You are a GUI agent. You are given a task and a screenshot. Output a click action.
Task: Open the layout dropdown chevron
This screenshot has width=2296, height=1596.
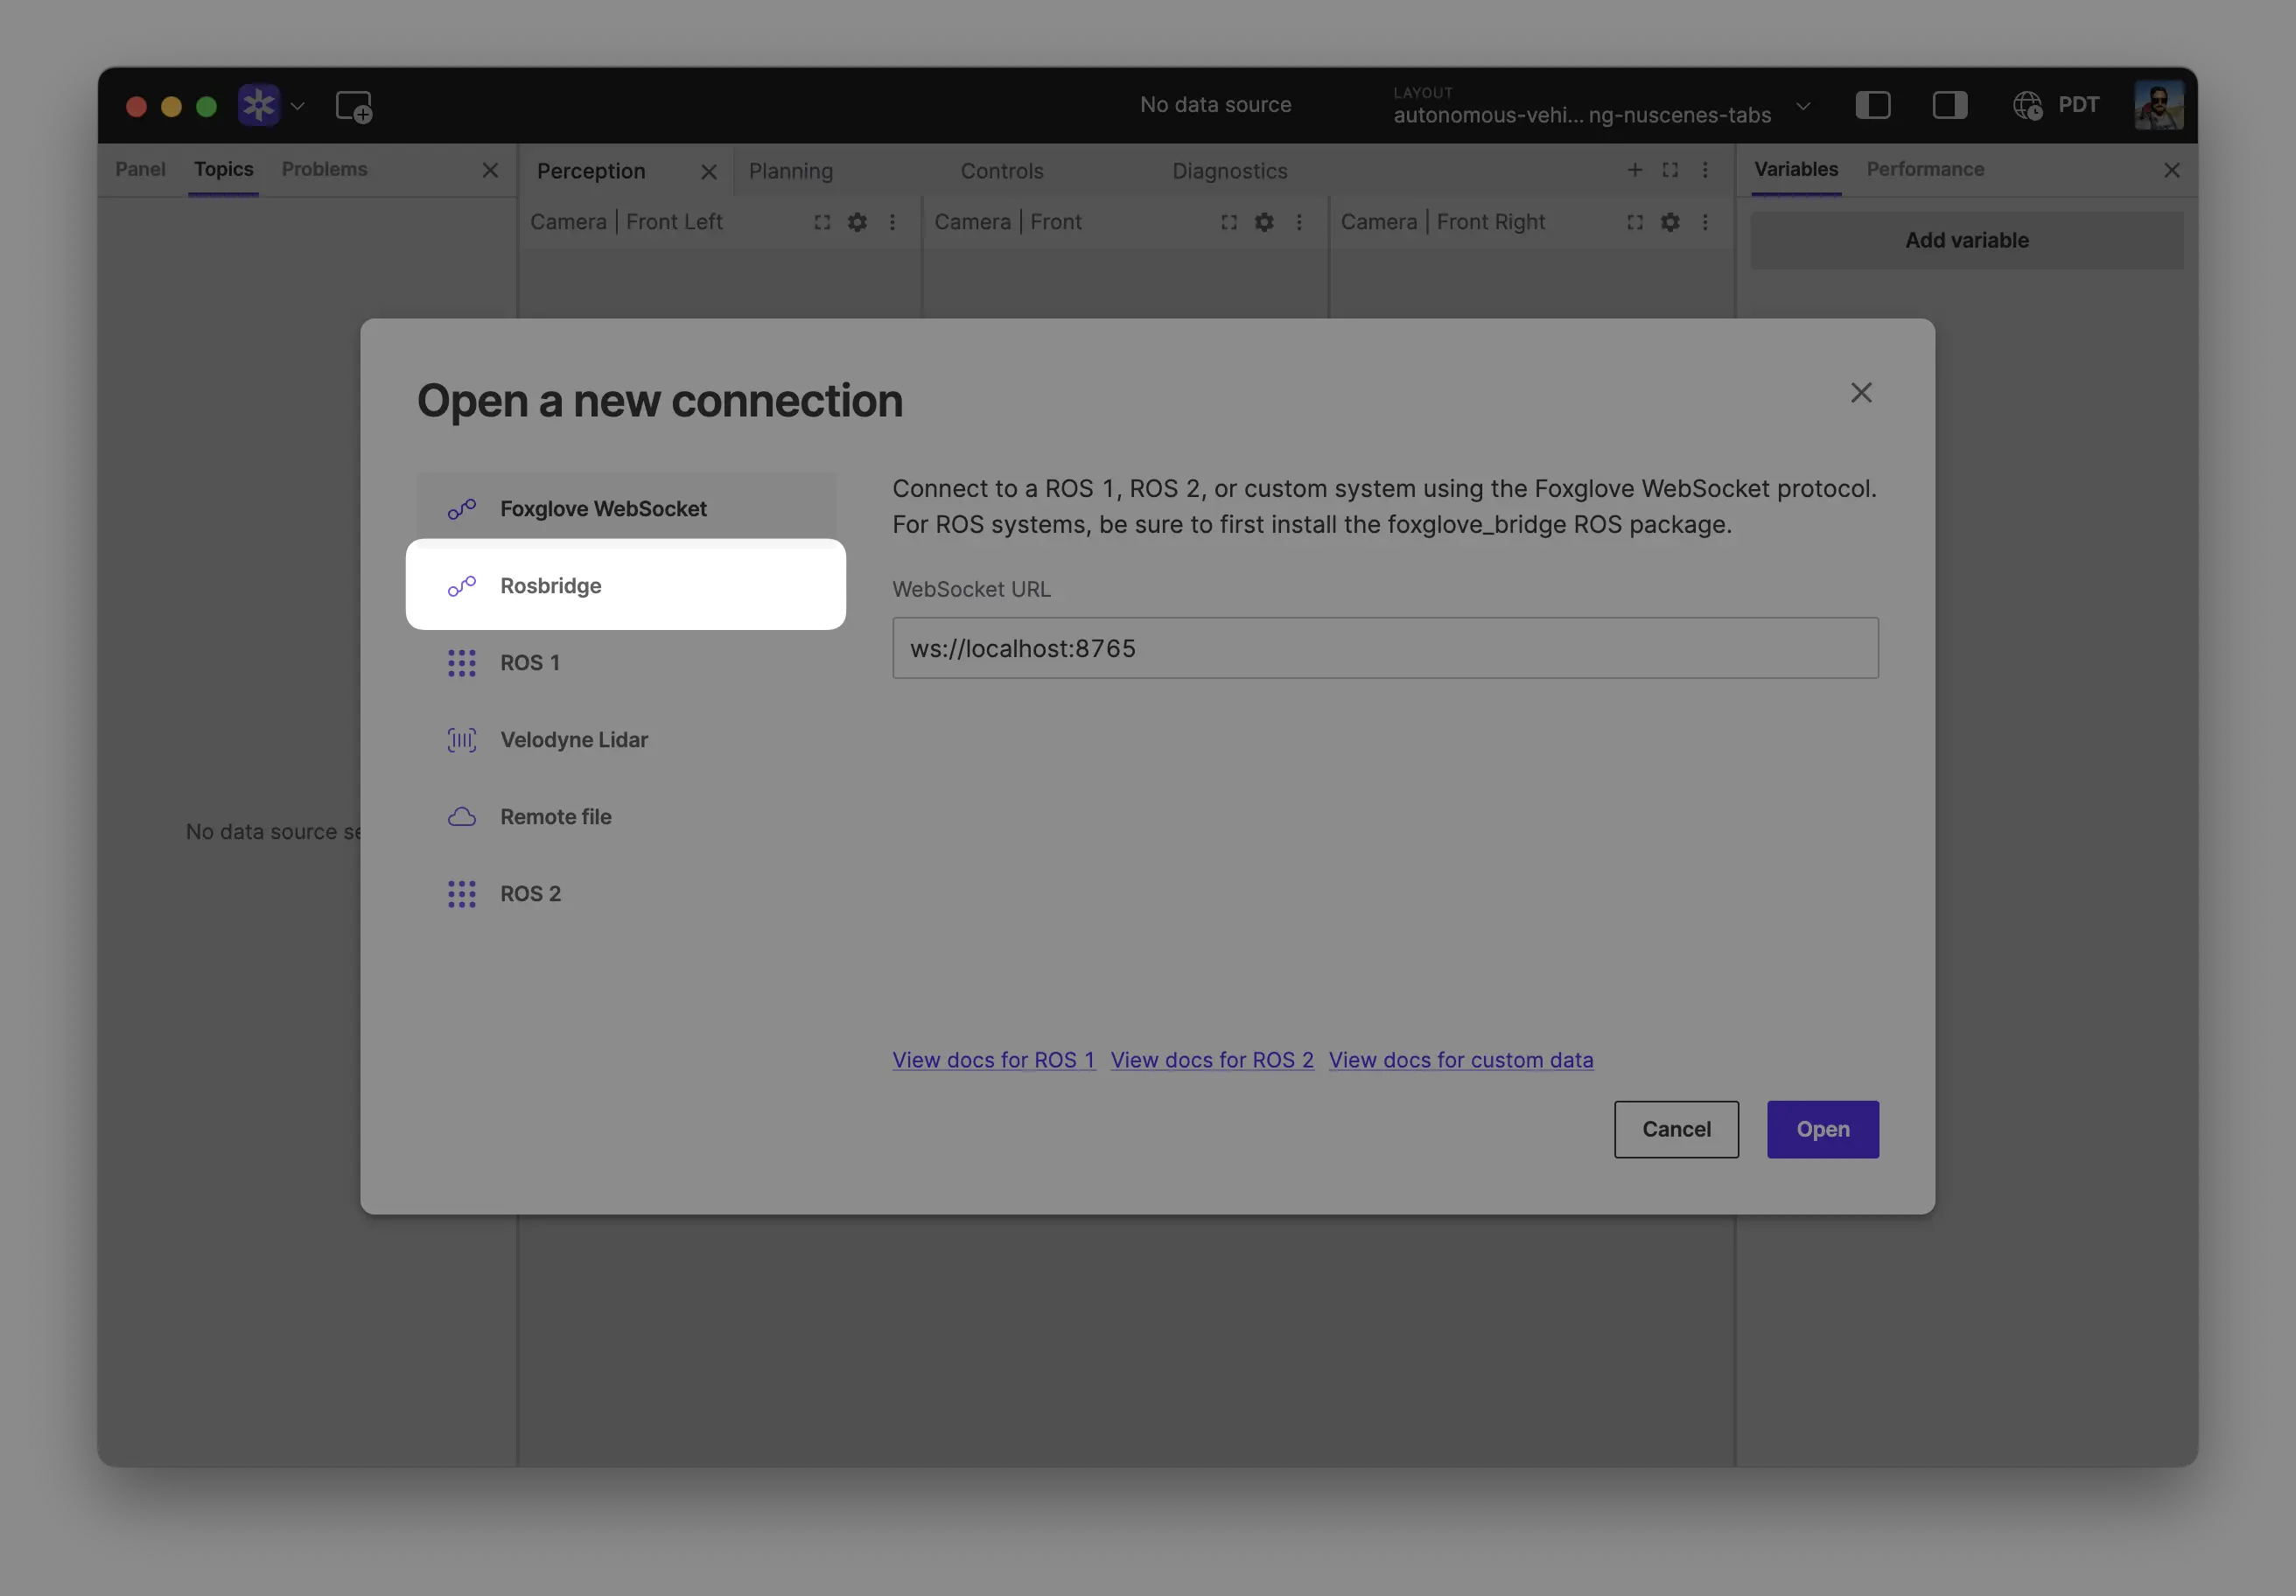pyautogui.click(x=1802, y=106)
